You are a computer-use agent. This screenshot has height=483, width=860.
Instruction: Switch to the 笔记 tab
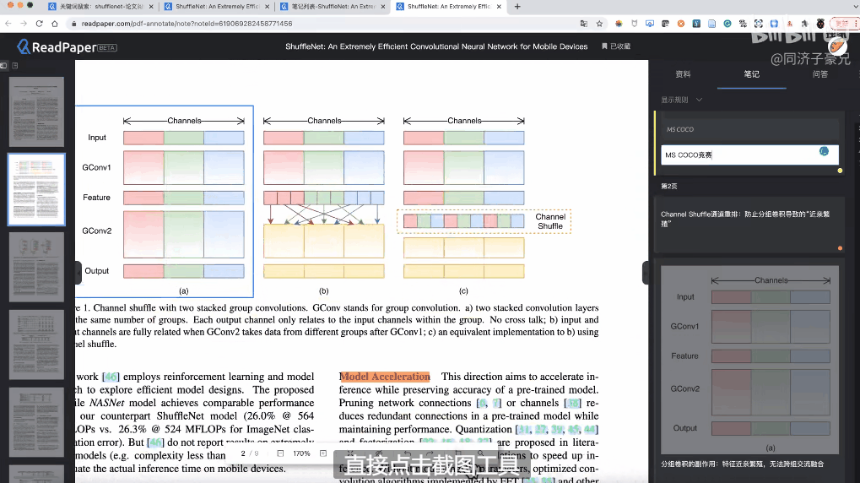(x=751, y=74)
